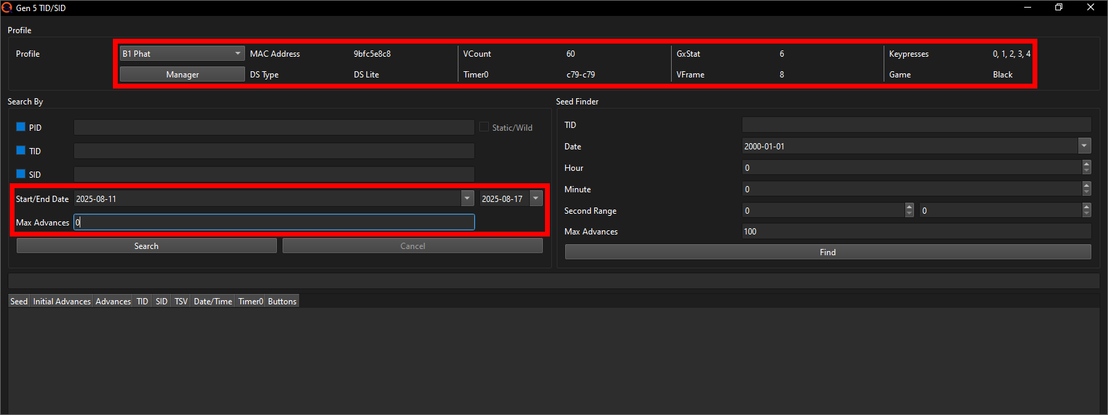Image resolution: width=1108 pixels, height=415 pixels.
Task: Sort by the SID column header
Action: [161, 301]
